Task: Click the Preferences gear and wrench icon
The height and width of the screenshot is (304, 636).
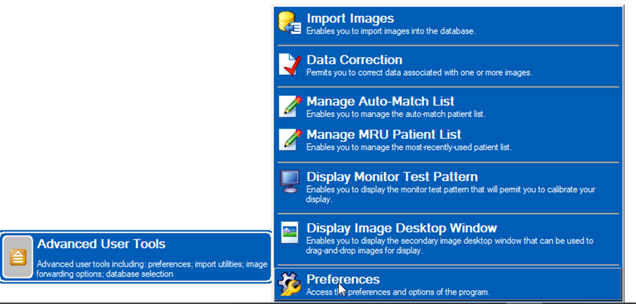Action: [289, 284]
